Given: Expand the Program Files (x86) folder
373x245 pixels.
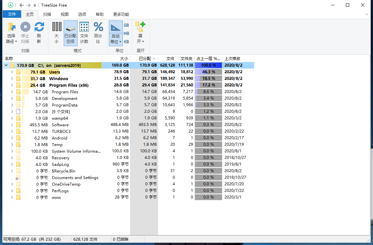Looking at the screenshot, I should click(x=12, y=85).
